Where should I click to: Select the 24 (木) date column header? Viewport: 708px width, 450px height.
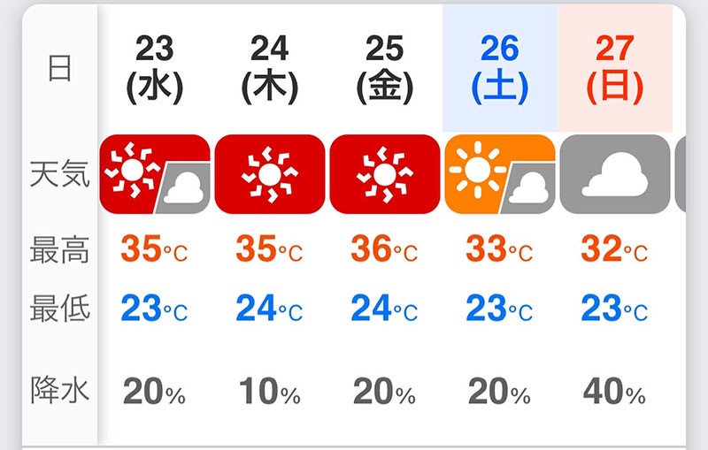pos(269,68)
